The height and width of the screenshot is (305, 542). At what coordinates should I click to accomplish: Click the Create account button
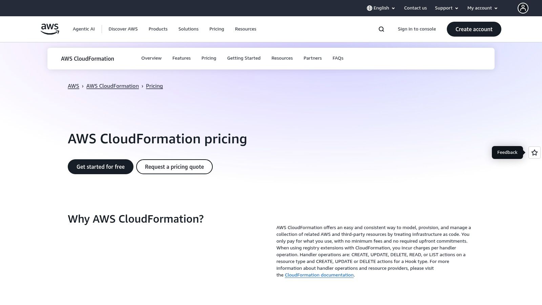[474, 29]
